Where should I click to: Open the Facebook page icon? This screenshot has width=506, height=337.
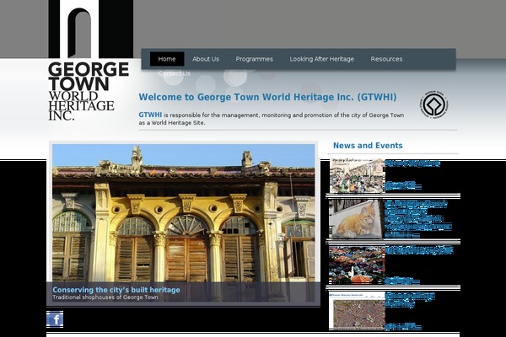(55, 319)
